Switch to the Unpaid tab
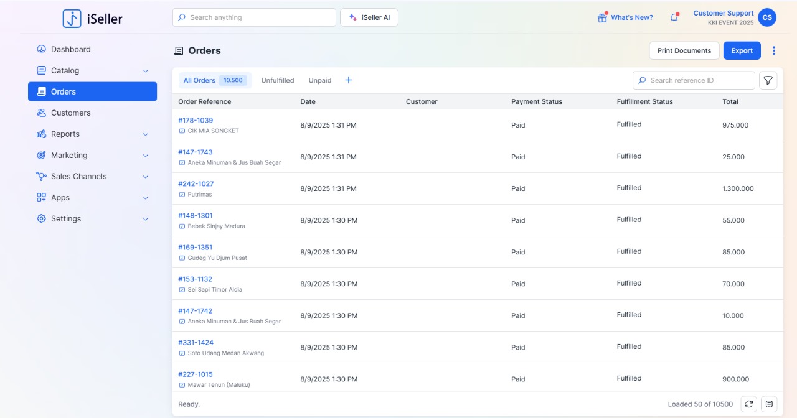 pyautogui.click(x=320, y=80)
